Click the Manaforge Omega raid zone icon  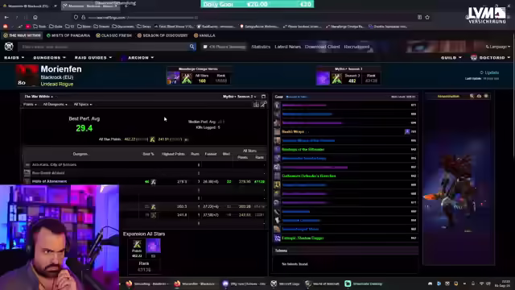click(174, 78)
